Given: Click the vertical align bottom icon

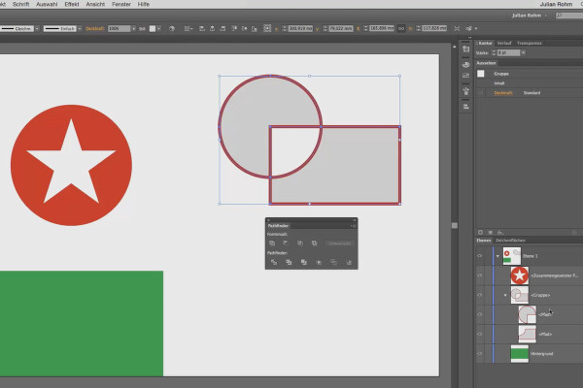Looking at the screenshot, I should [x=255, y=28].
